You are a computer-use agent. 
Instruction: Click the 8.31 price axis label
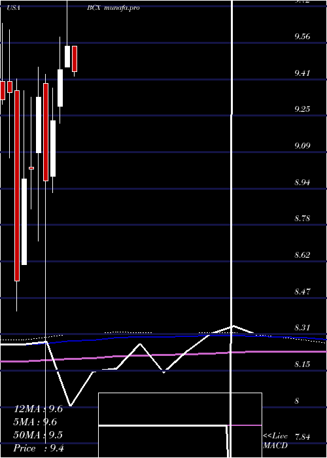pos(302,328)
